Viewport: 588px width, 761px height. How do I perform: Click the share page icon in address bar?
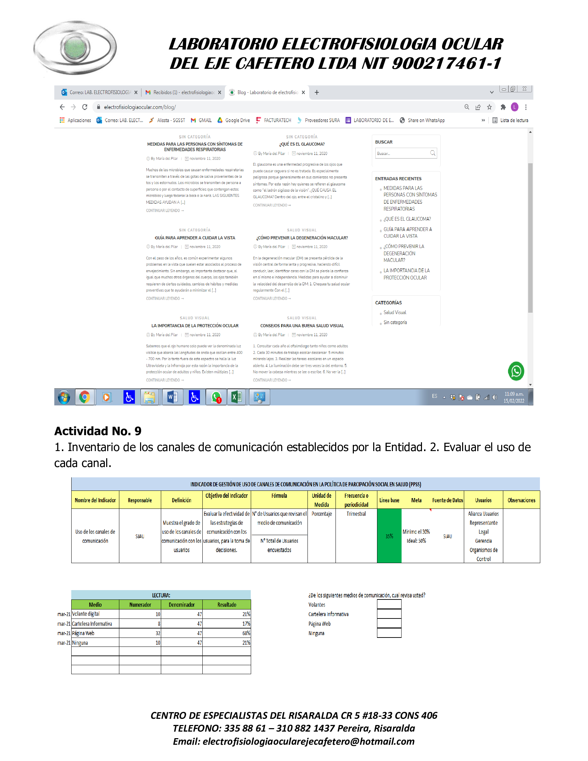click(x=478, y=107)
